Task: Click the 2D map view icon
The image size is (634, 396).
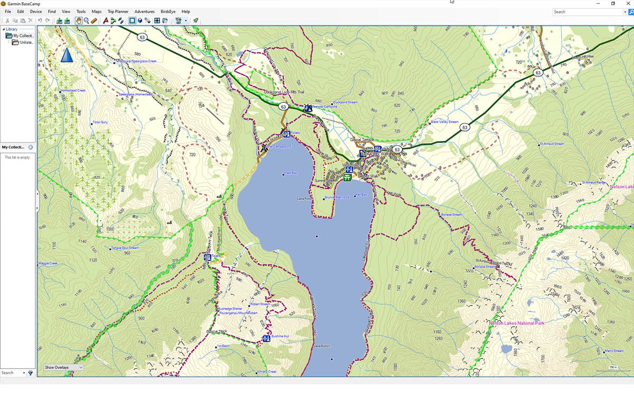Action: [x=132, y=21]
